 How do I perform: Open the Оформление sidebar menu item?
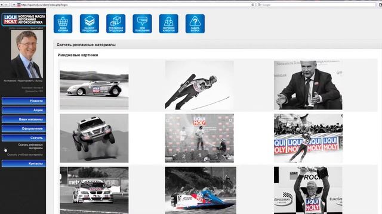[x=24, y=128]
